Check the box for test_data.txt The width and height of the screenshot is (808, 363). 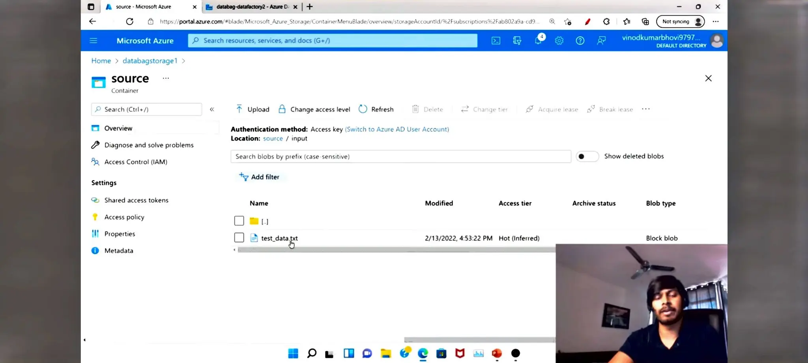click(x=239, y=238)
